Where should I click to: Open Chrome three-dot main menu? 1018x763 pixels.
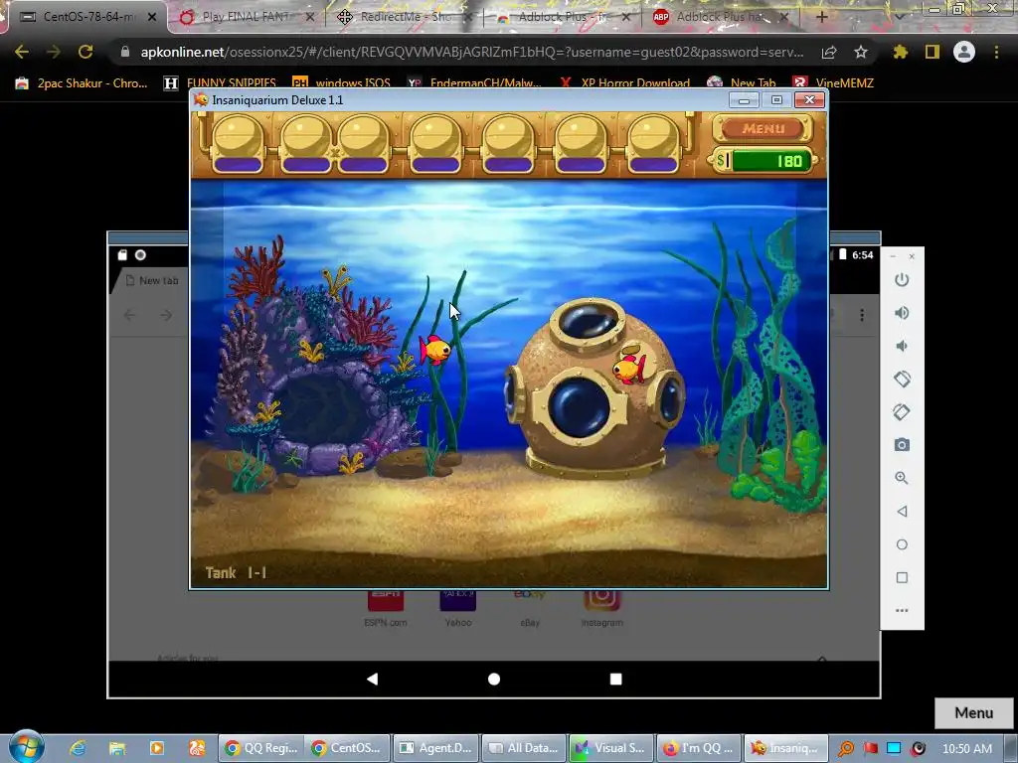point(996,52)
